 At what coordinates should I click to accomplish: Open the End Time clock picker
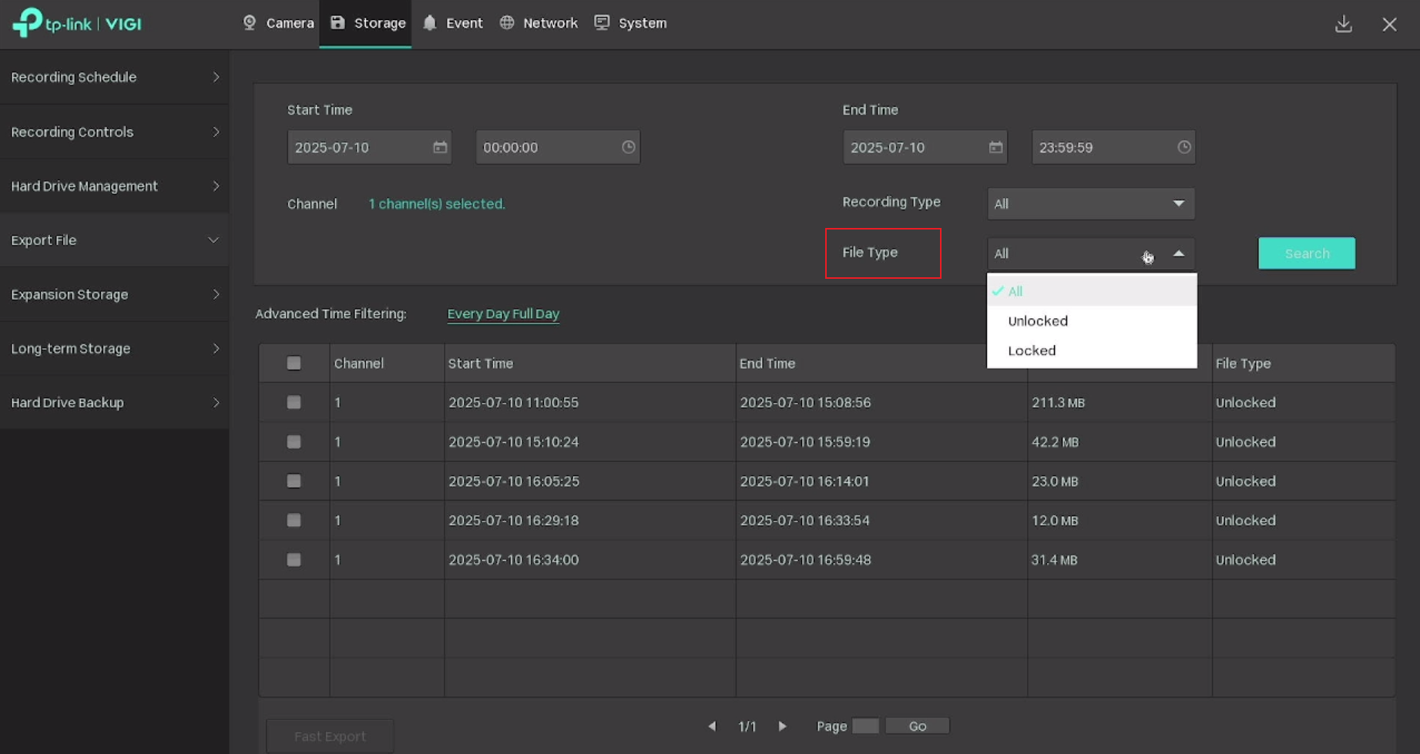pos(1184,147)
